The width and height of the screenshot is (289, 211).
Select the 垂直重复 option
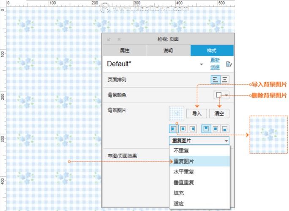click(199, 182)
